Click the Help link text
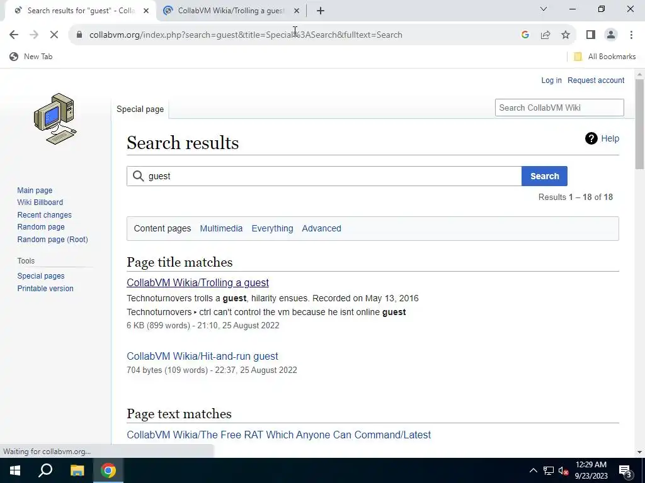 [610, 139]
